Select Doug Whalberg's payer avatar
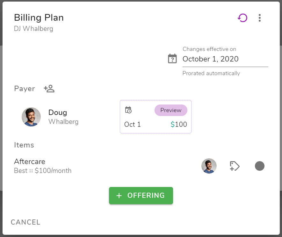The width and height of the screenshot is (282, 237). click(x=31, y=117)
